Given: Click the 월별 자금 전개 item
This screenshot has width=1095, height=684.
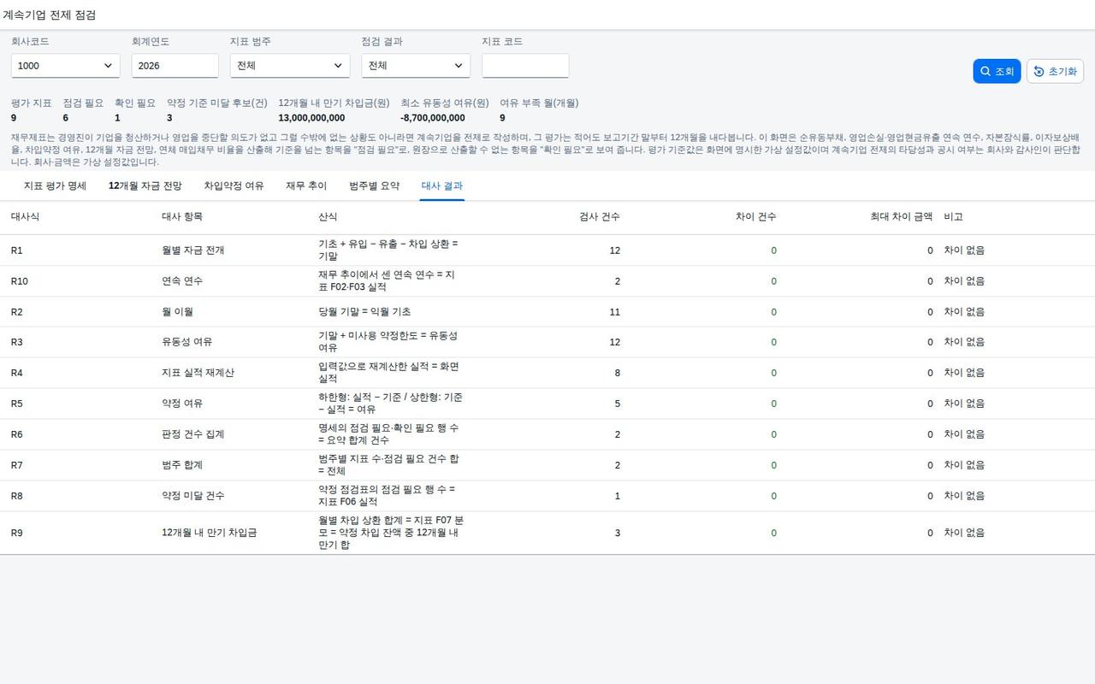Looking at the screenshot, I should 193,251.
